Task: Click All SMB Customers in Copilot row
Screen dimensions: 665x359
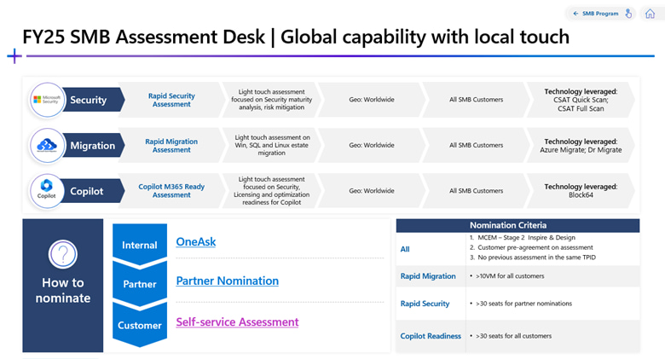Action: [x=477, y=191]
